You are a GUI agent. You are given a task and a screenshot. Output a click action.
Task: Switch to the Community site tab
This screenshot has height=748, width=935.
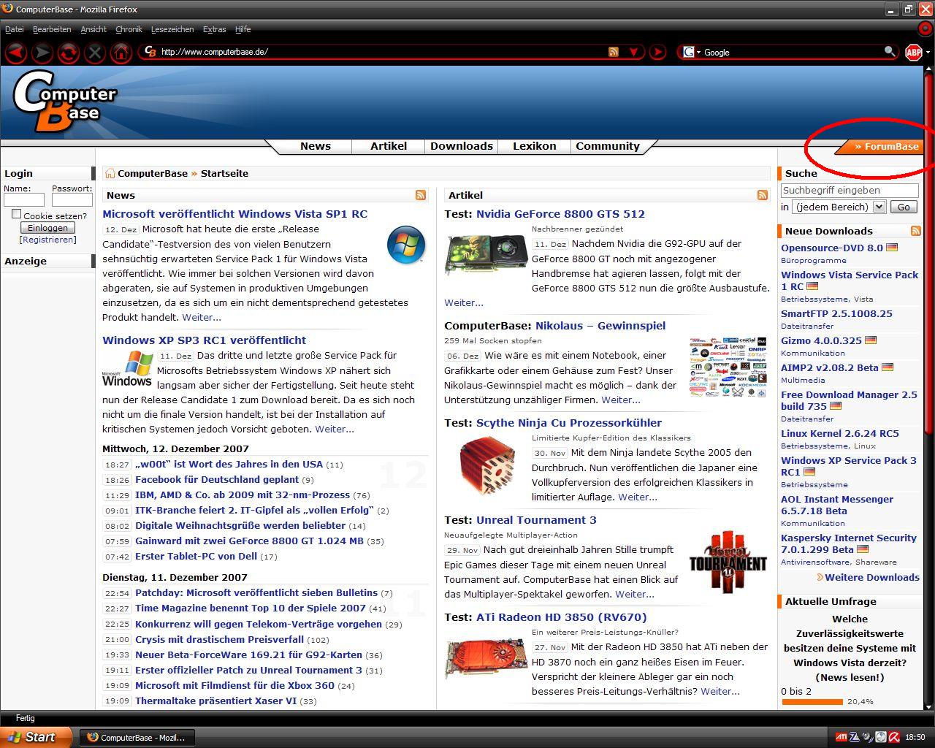coord(608,146)
